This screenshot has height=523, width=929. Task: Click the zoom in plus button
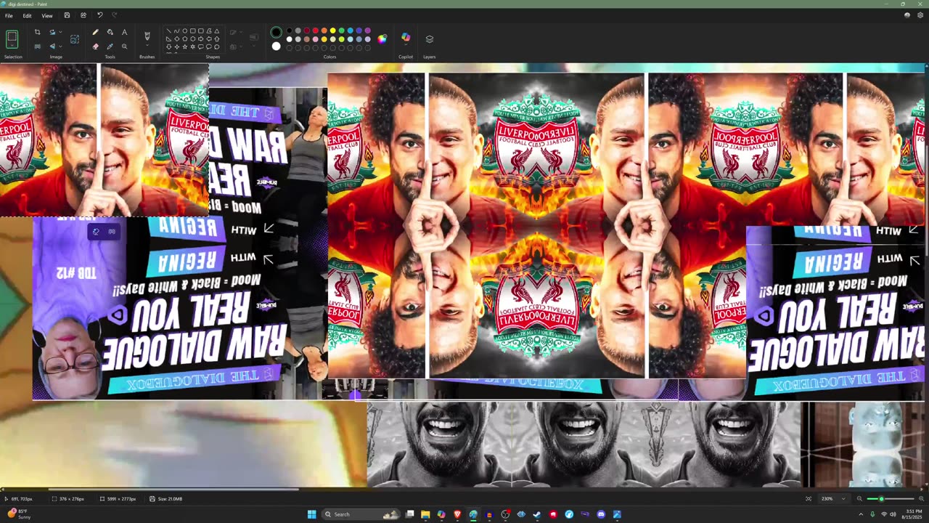pyautogui.click(x=920, y=499)
